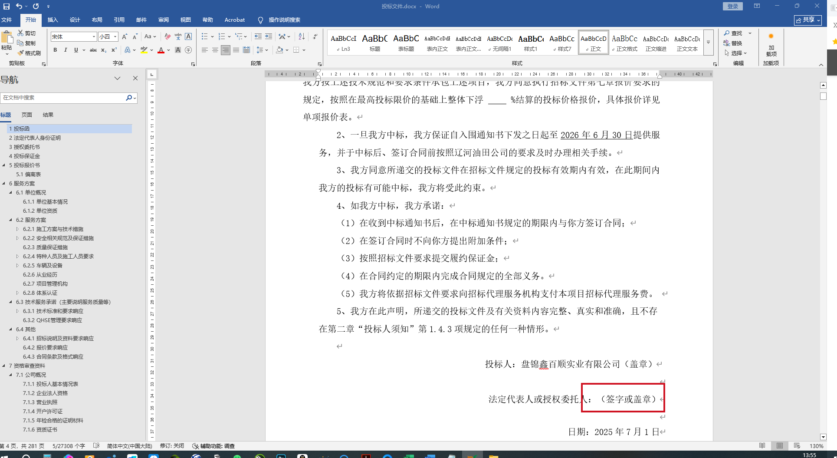837x458 pixels.
Task: Decrease paragraph indent
Action: 258,37
